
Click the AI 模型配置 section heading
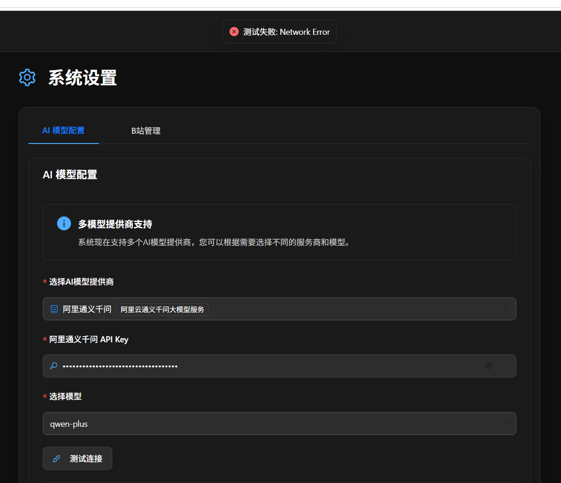(x=70, y=175)
